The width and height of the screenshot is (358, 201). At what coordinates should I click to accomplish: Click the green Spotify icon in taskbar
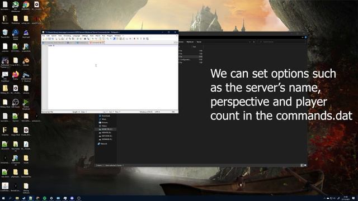pyautogui.click(x=45, y=198)
